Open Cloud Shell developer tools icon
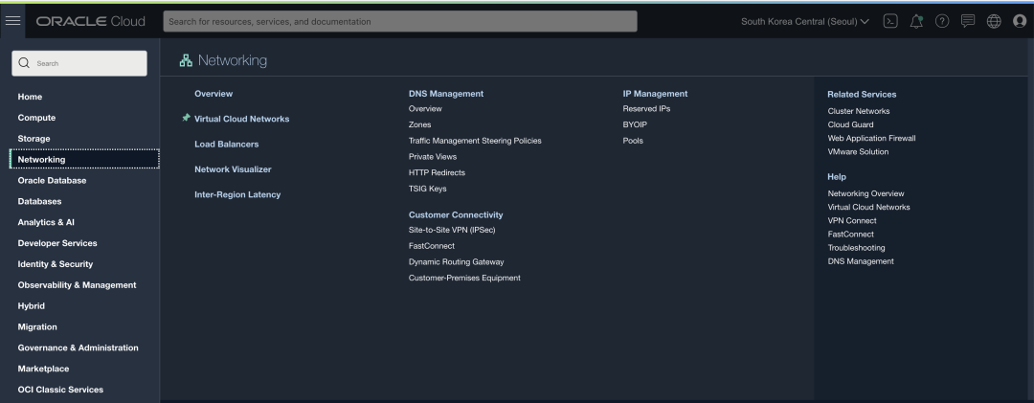The height and width of the screenshot is (403, 1034). pos(890,21)
